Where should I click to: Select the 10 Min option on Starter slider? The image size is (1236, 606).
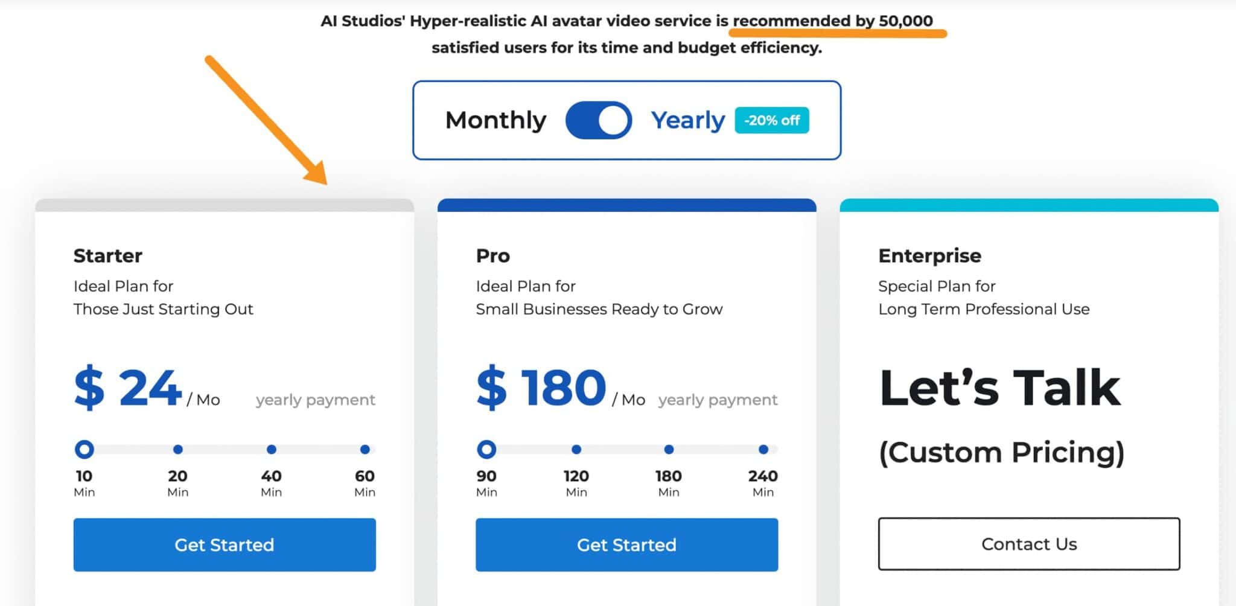pos(84,449)
